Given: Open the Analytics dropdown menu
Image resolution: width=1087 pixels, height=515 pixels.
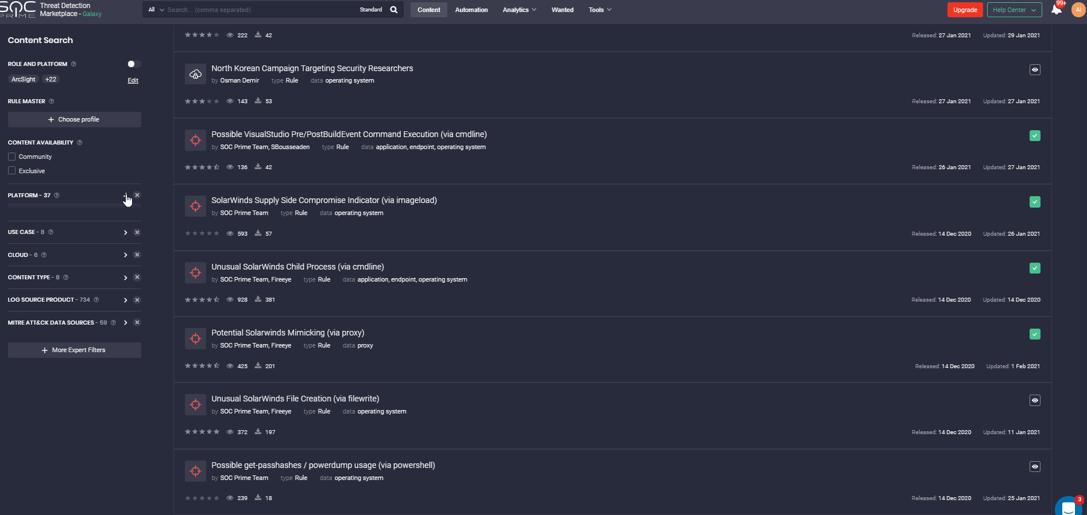Looking at the screenshot, I should point(520,10).
